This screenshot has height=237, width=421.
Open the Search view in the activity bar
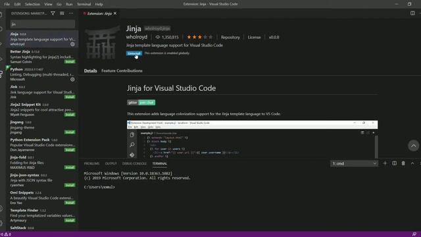coord(1,29)
